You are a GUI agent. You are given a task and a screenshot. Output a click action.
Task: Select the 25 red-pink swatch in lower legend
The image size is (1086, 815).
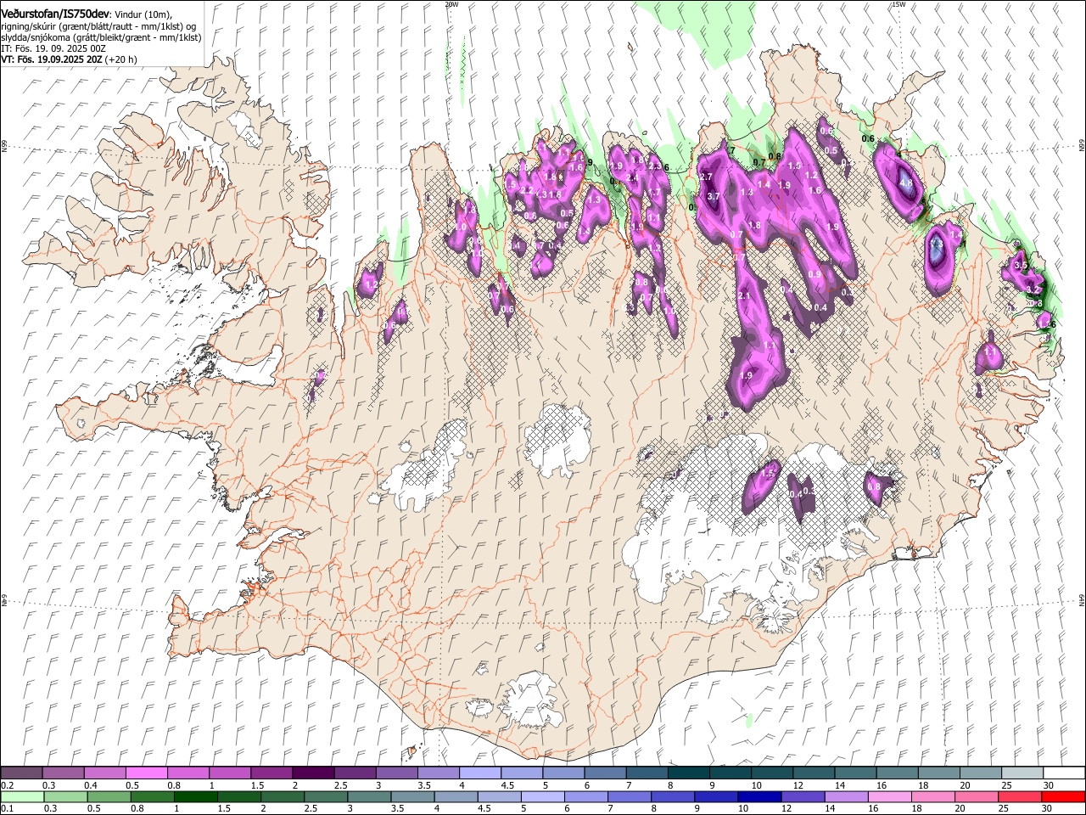coord(1020,796)
